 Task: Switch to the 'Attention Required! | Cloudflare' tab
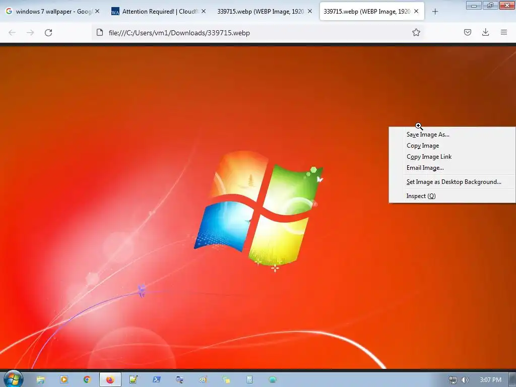click(x=159, y=12)
